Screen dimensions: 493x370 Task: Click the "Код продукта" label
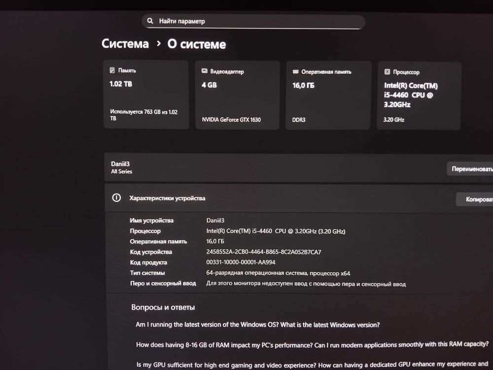148,262
